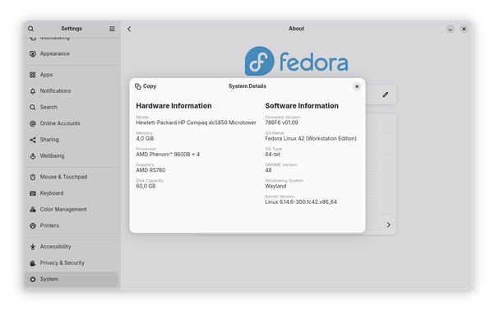Expand the row with the right chevron
Screen dimensions: 495x315
point(389,225)
